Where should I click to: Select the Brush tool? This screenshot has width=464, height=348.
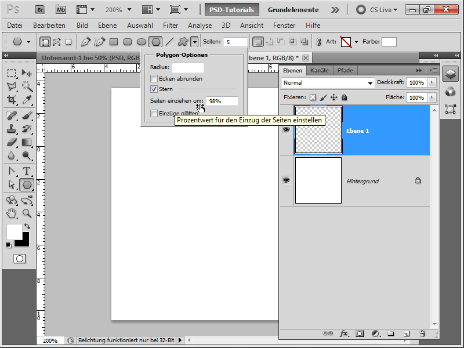coord(27,115)
